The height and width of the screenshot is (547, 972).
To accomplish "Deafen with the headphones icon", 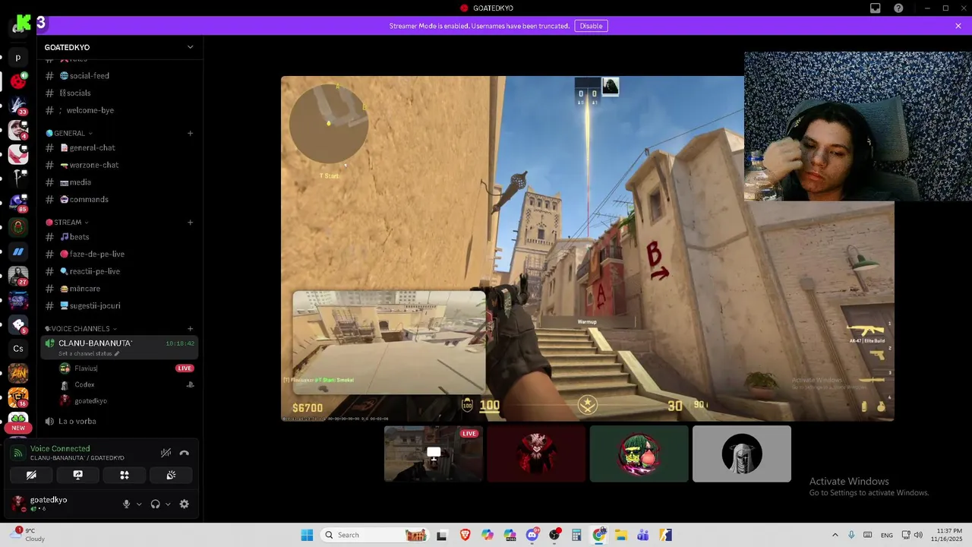I will click(x=156, y=504).
